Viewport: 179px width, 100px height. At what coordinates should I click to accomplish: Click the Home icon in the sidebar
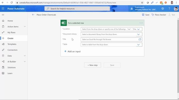click(3, 21)
